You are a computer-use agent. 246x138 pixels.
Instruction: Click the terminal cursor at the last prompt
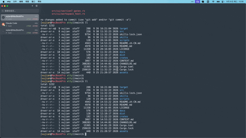[86, 134]
